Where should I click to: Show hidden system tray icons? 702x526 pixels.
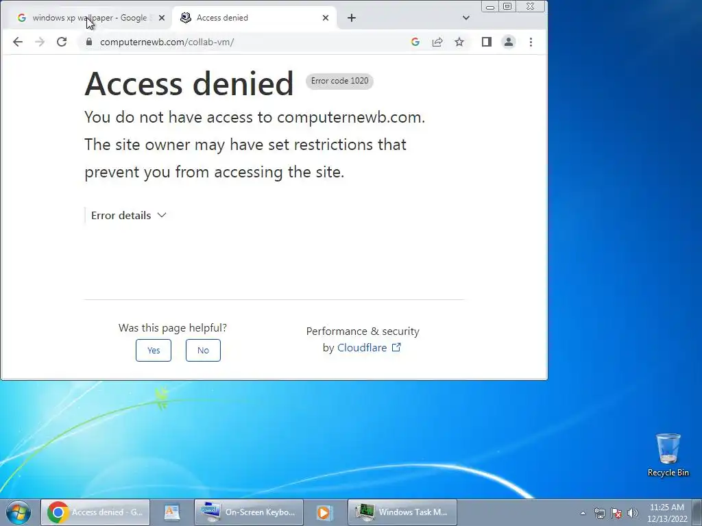pyautogui.click(x=583, y=513)
